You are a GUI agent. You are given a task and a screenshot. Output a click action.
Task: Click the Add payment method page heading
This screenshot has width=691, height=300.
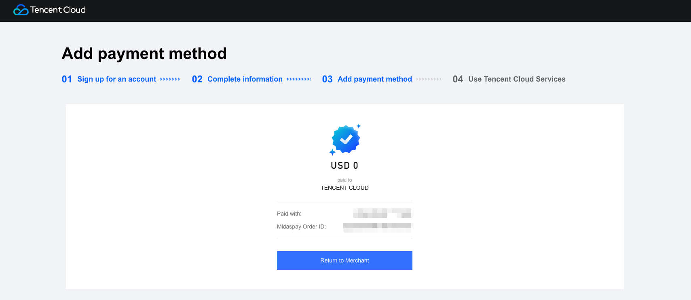click(144, 53)
